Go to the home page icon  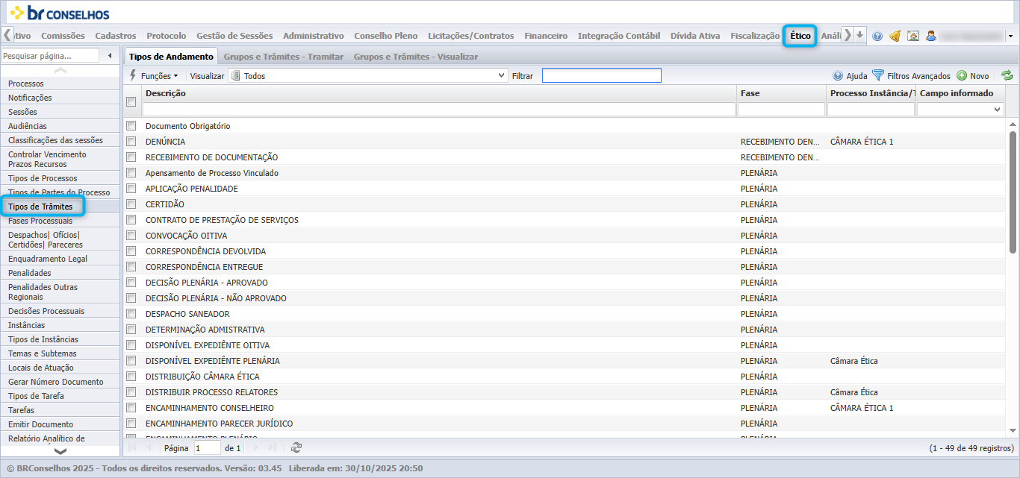913,36
